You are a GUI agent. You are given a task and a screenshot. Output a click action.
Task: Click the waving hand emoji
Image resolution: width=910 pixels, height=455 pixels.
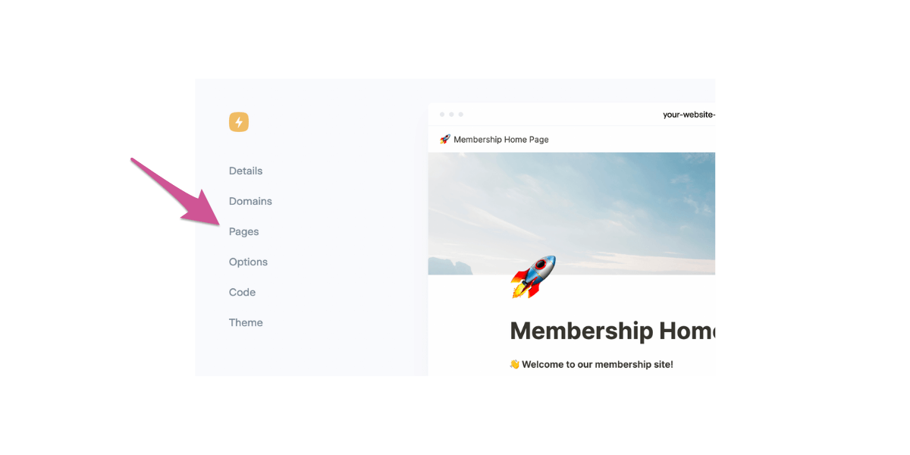(x=515, y=365)
